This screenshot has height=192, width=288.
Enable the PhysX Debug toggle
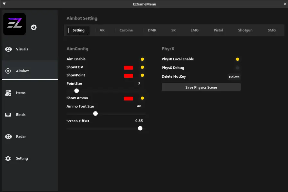click(x=238, y=68)
